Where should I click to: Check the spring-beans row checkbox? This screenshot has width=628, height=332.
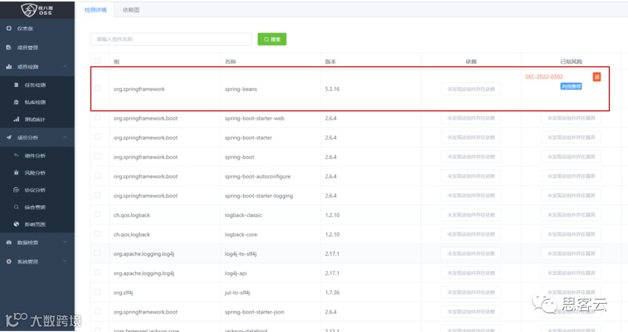point(97,88)
